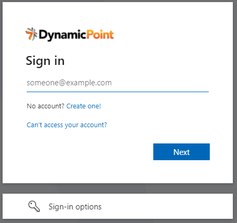Open Sign-in options

coord(118,206)
